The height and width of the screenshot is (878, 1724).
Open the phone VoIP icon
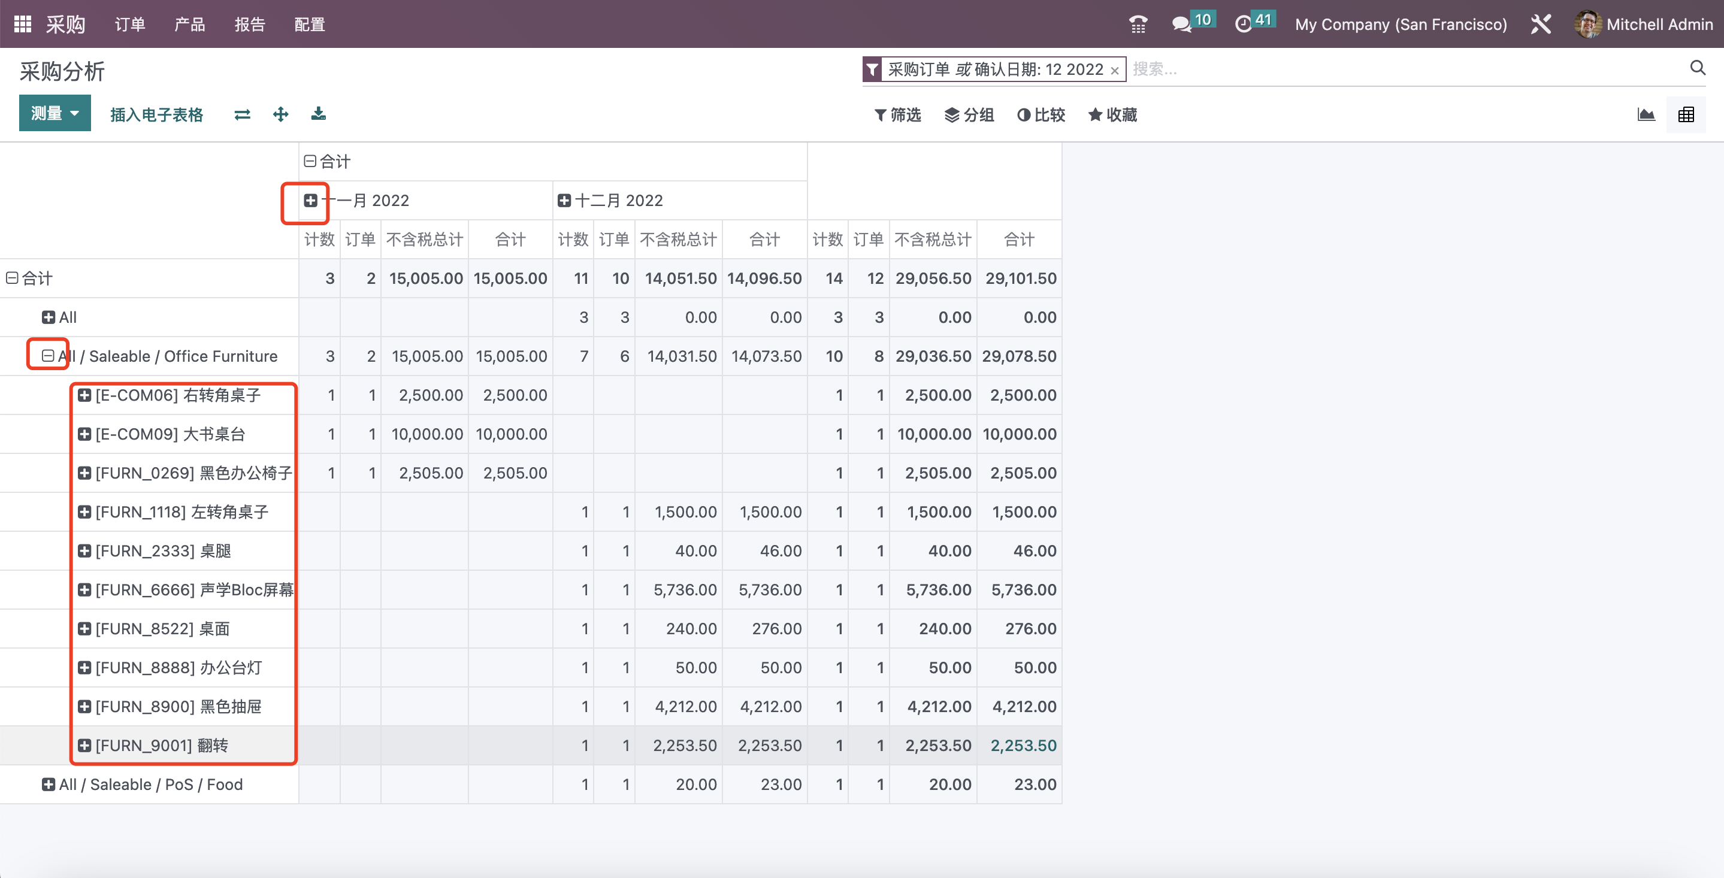1138,24
